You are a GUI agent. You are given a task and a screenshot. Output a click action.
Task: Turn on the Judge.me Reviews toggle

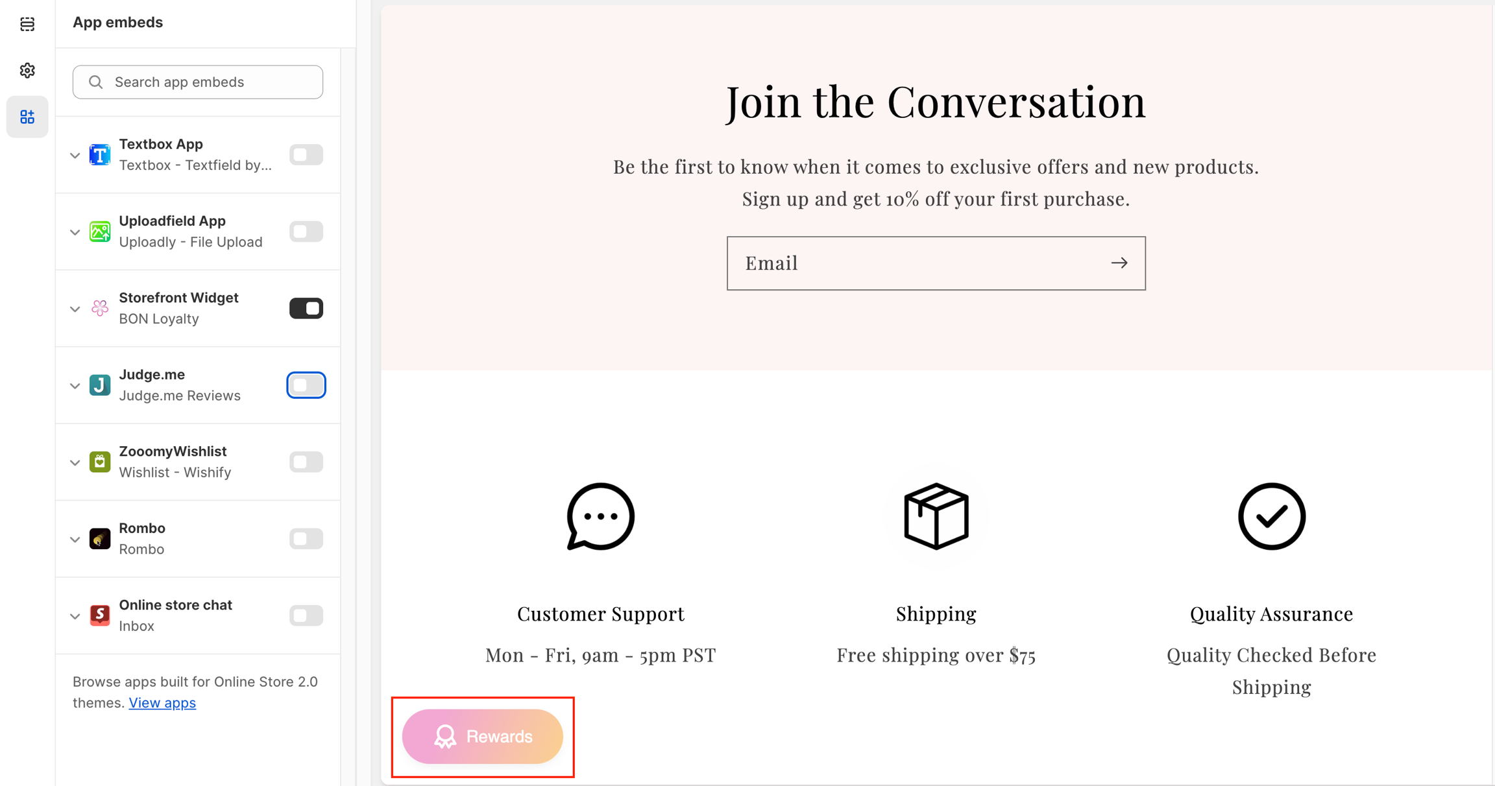pyautogui.click(x=306, y=385)
